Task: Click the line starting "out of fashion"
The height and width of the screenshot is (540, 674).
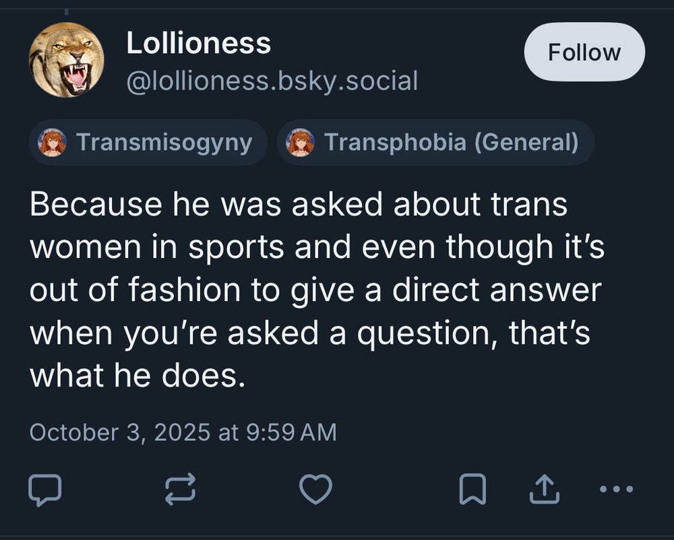Action: pyautogui.click(x=315, y=291)
